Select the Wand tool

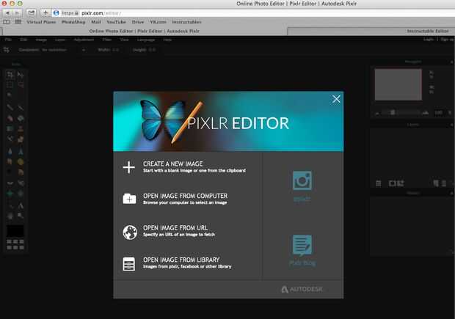(x=10, y=95)
